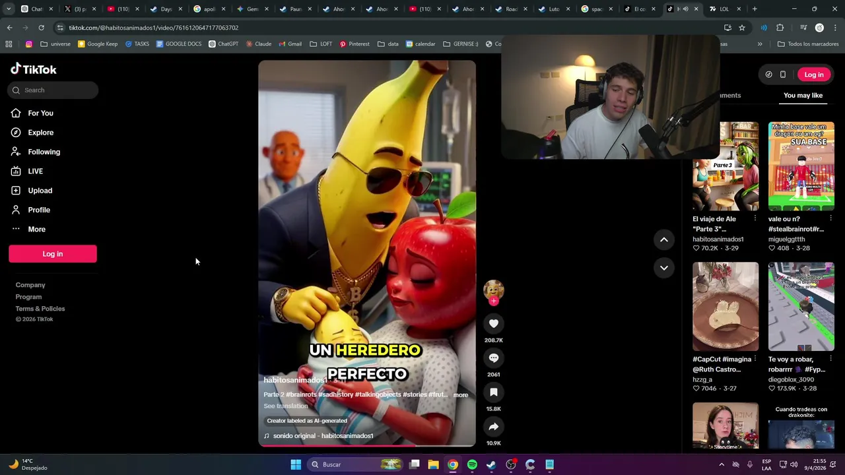
Task: Open options for vale ou n? card
Action: [x=830, y=218]
